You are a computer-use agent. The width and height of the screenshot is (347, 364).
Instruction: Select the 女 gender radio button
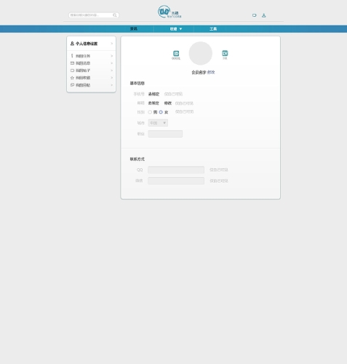[161, 112]
